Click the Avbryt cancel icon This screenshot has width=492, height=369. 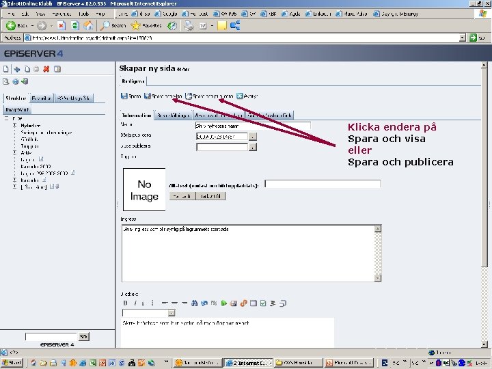240,96
